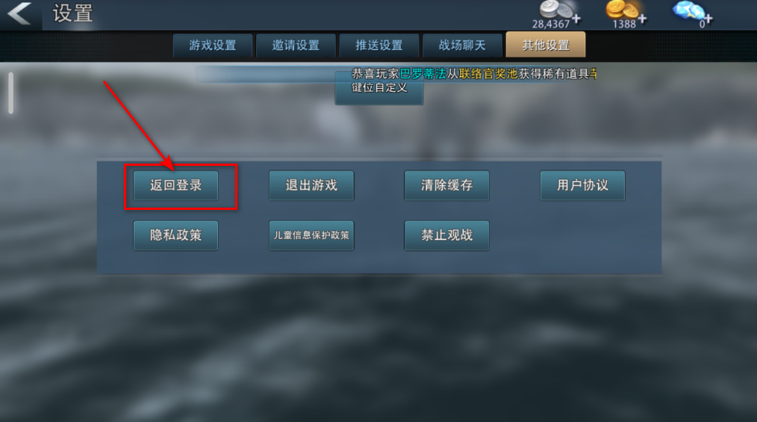This screenshot has height=422, width=757.
Task: Open the 用户协议 user agreement
Action: tap(583, 185)
